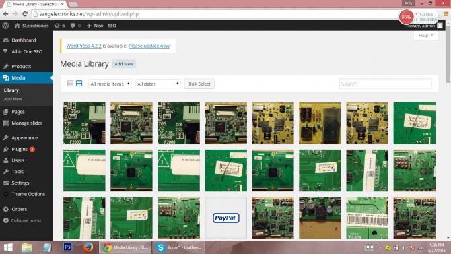Viewport: 451px width, 254px height.
Task: Switch to grid view icon
Action: coord(79,84)
